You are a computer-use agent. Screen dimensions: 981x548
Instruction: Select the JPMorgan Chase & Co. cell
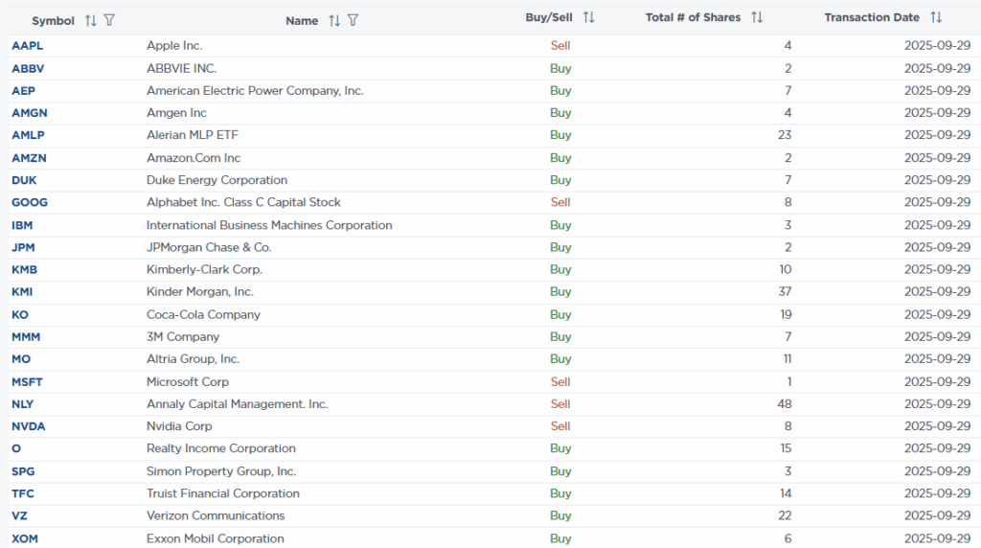click(x=209, y=248)
